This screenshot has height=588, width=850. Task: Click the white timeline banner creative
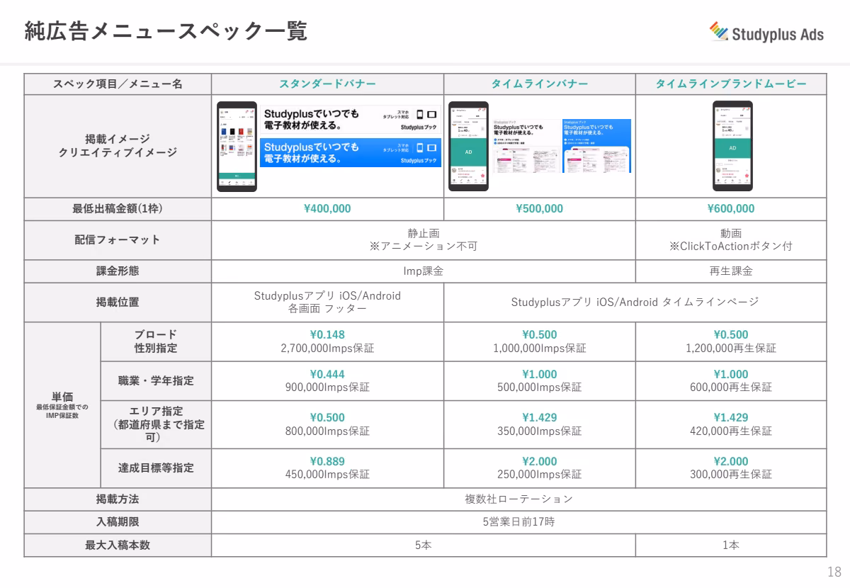tap(526, 146)
